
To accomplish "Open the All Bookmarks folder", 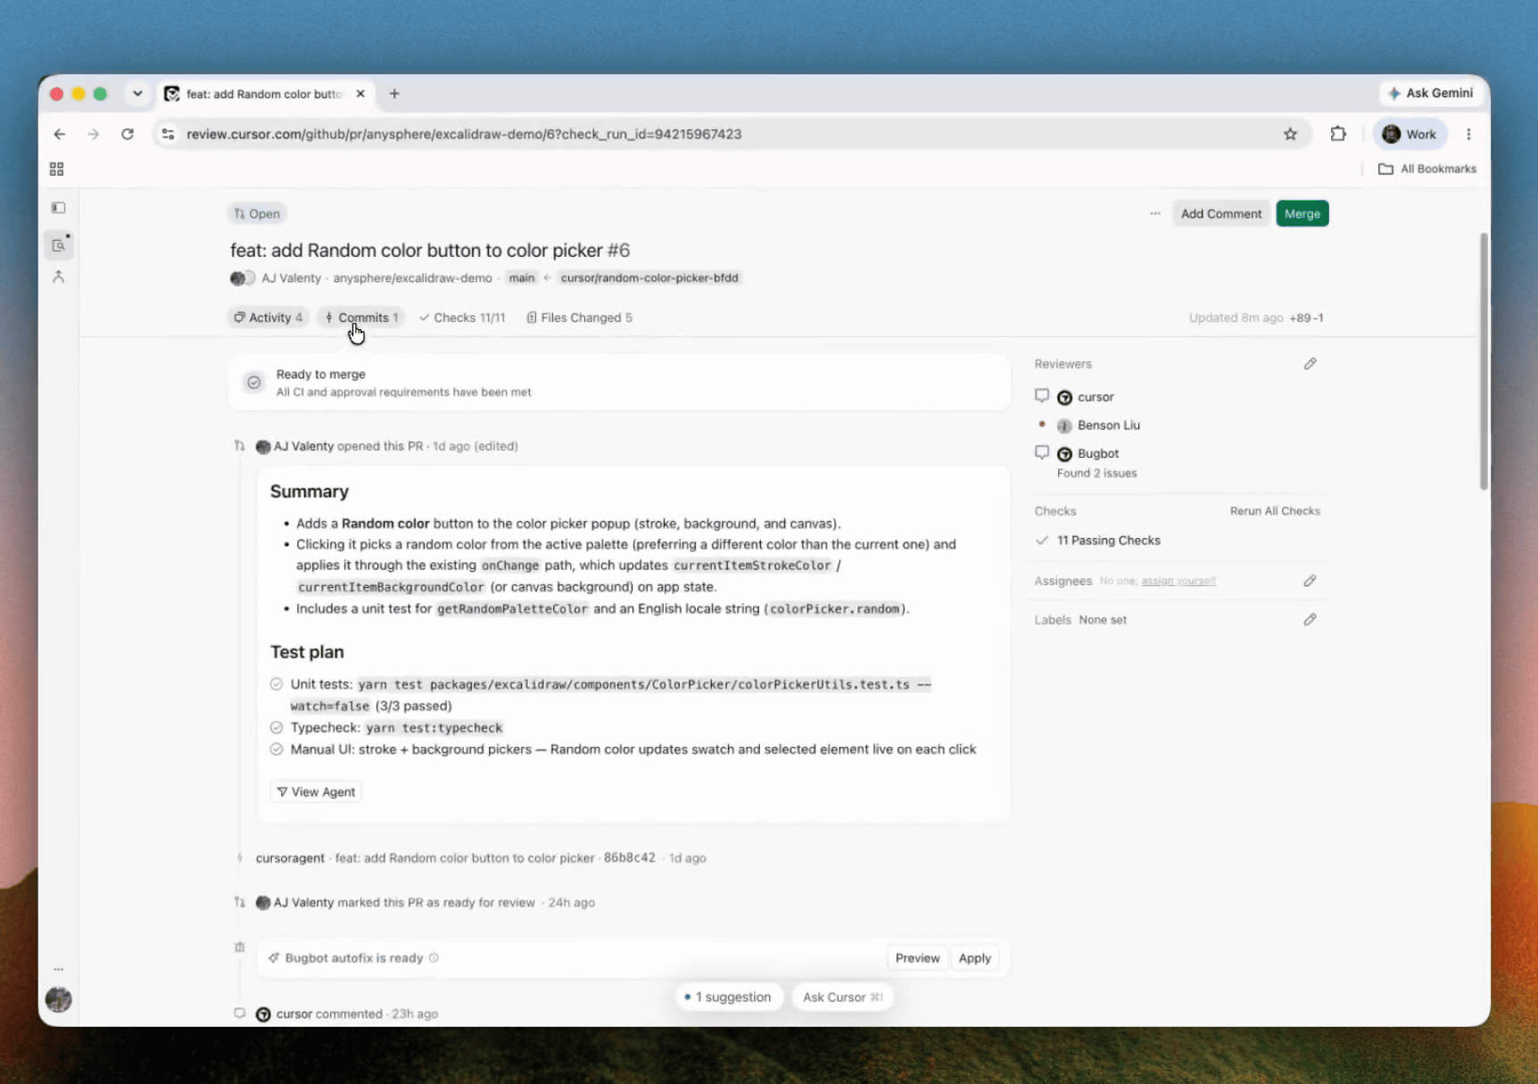I will click(x=1427, y=169).
